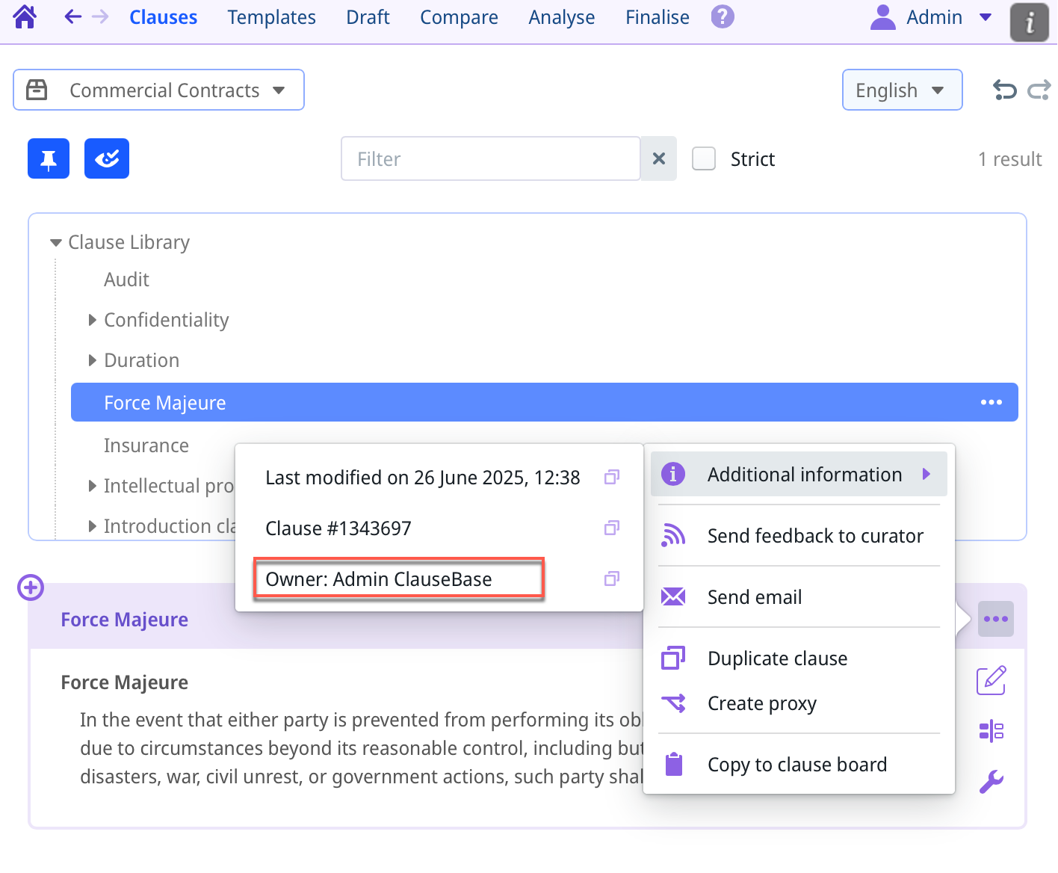
Task: Collapse the Clause Library tree
Action: click(55, 243)
